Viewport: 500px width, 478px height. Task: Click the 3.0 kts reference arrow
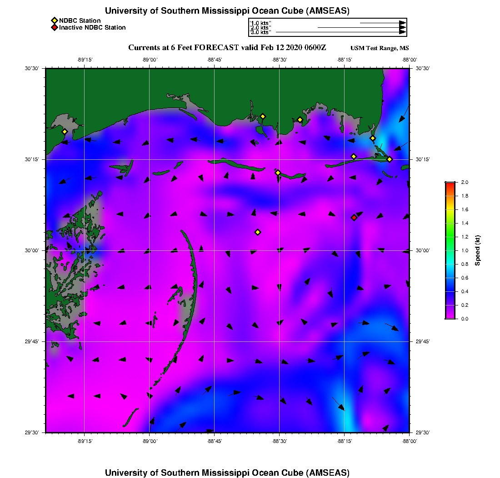(x=341, y=32)
